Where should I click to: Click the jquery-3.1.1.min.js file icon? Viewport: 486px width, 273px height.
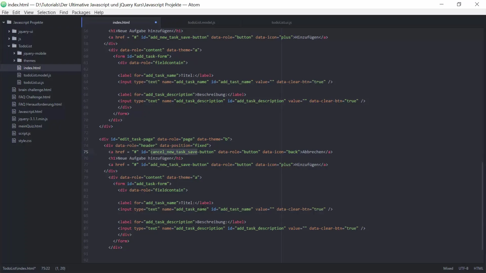[14, 119]
